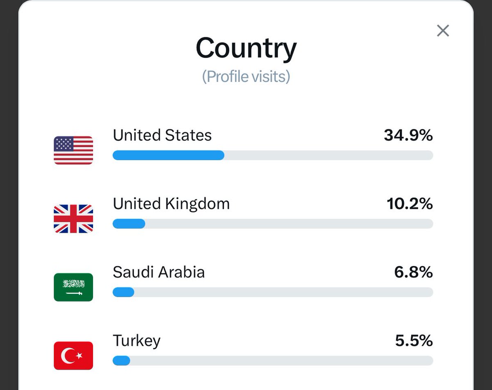Select the United States label
Screen dimensions: 492x390
pos(162,135)
